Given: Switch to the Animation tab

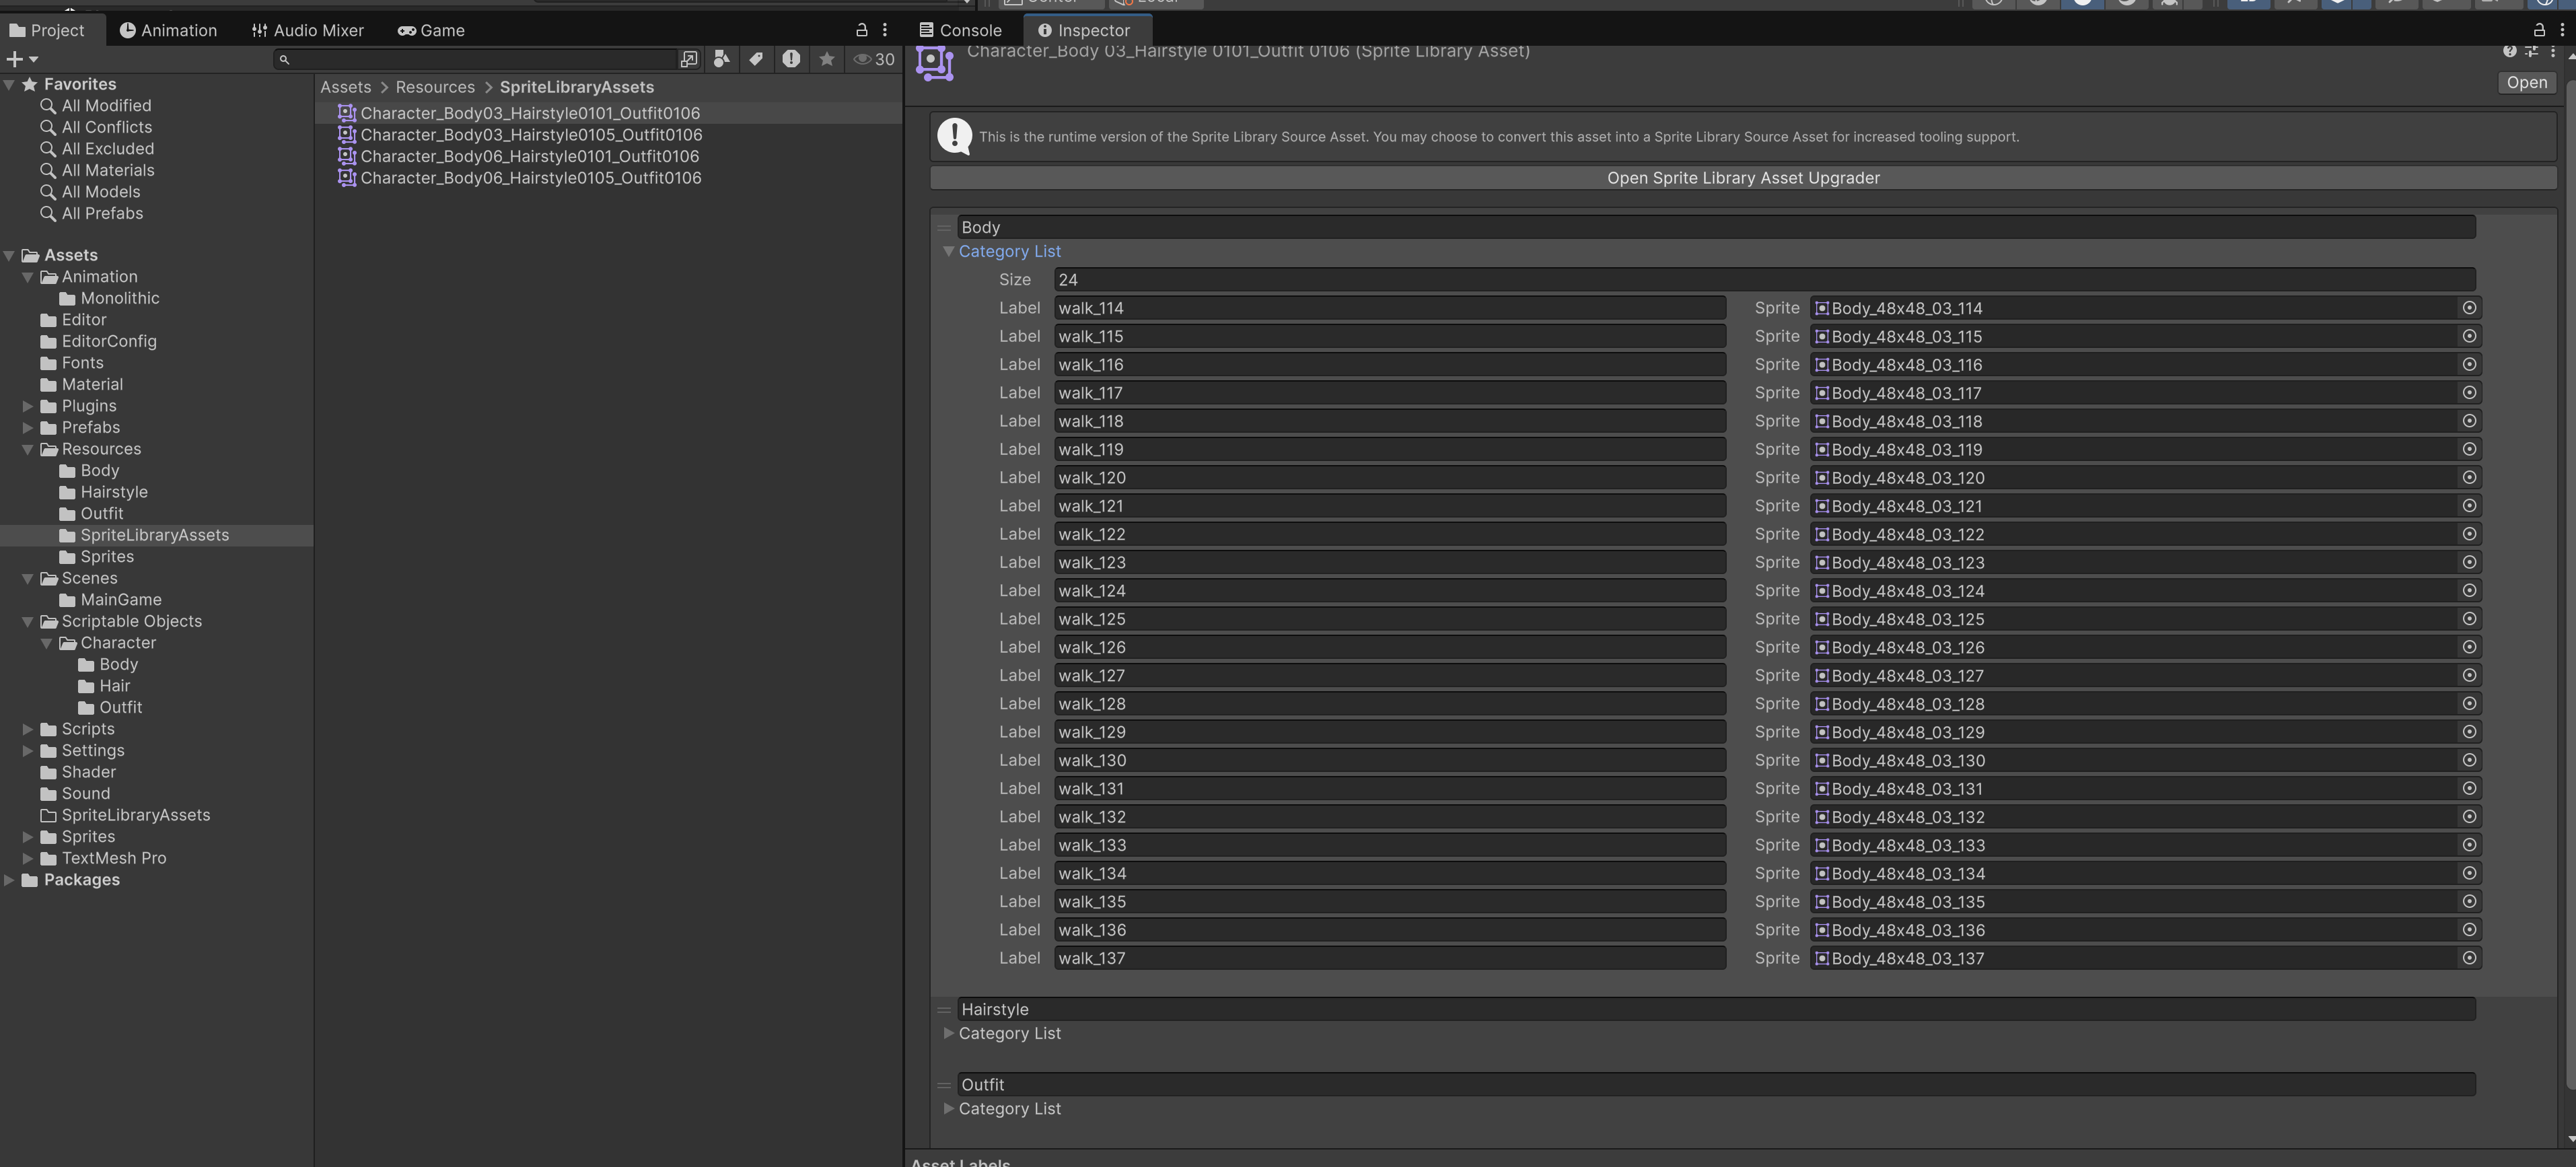Looking at the screenshot, I should (x=168, y=30).
